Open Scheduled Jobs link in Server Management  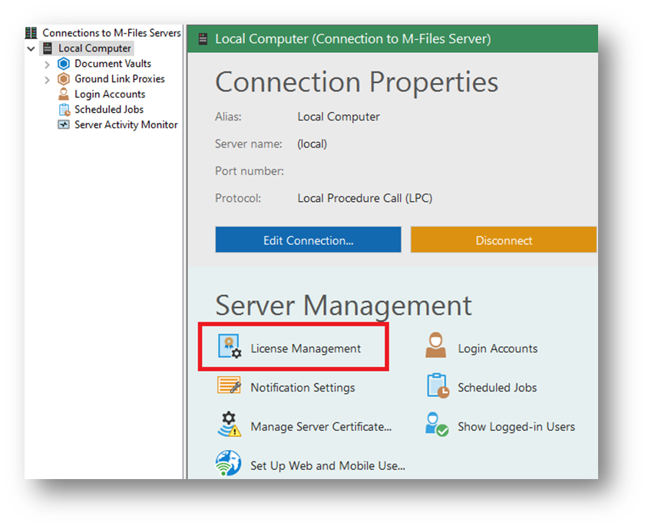pos(498,388)
